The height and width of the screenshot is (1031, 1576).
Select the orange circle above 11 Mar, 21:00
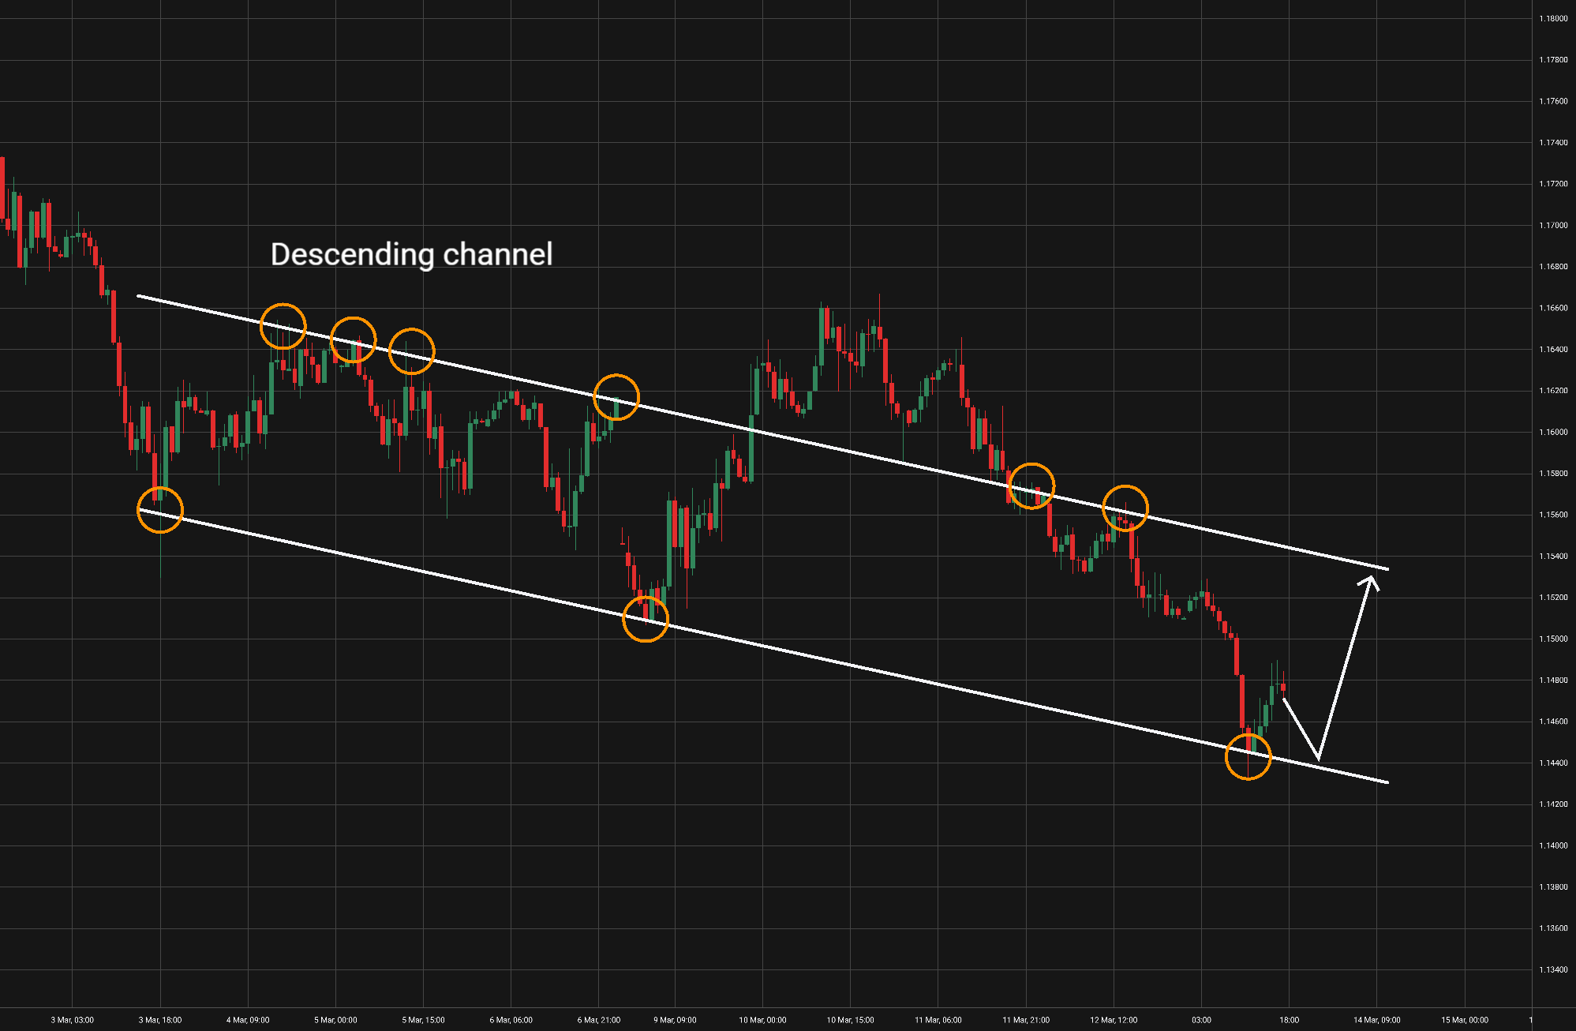pyautogui.click(x=1031, y=486)
